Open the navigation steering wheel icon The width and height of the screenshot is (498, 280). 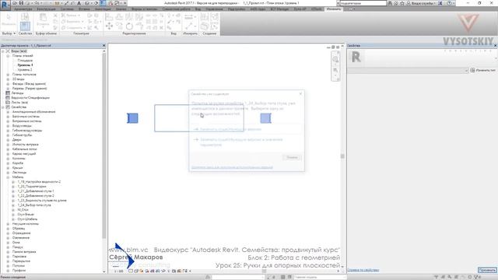point(335,59)
